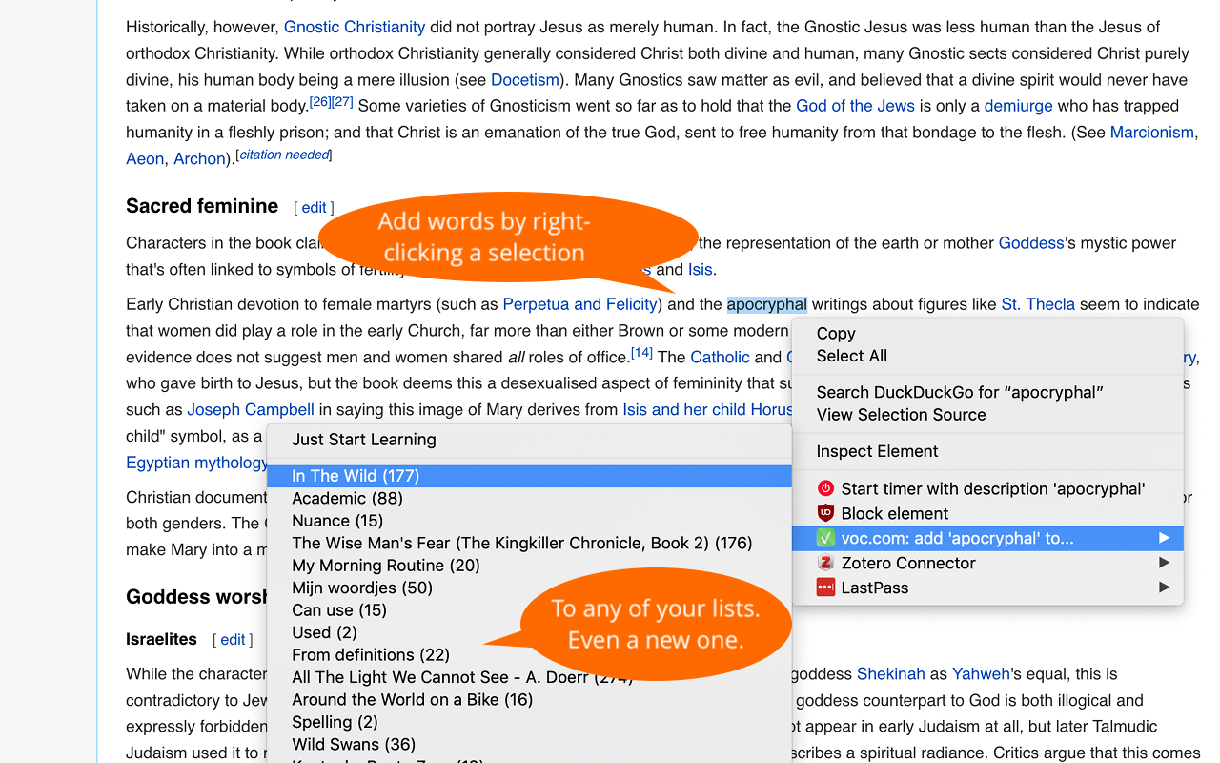The height and width of the screenshot is (763, 1220).
Task: Open the Zotero Connector entry
Action: click(x=987, y=563)
